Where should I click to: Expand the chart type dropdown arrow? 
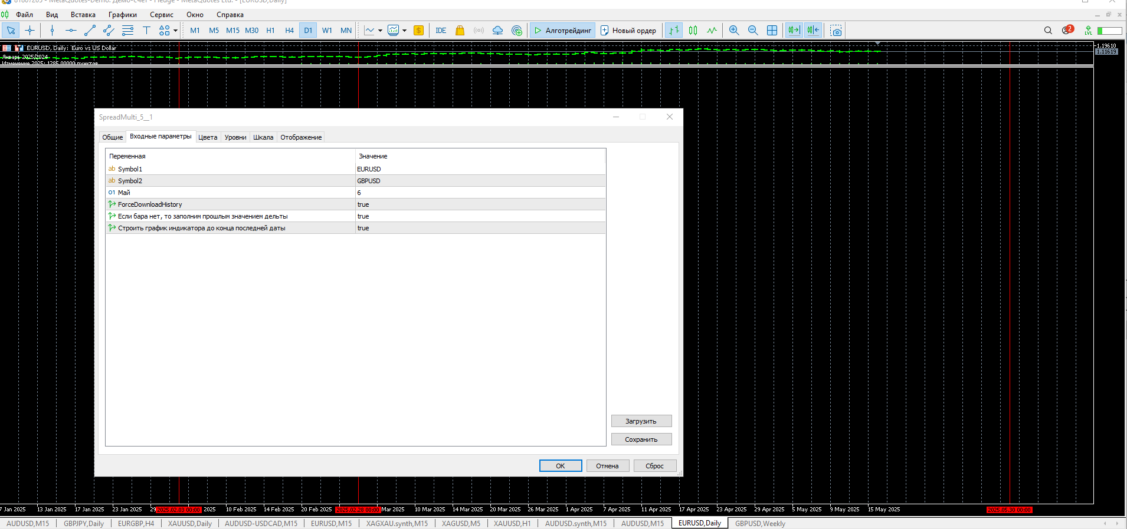click(x=380, y=31)
